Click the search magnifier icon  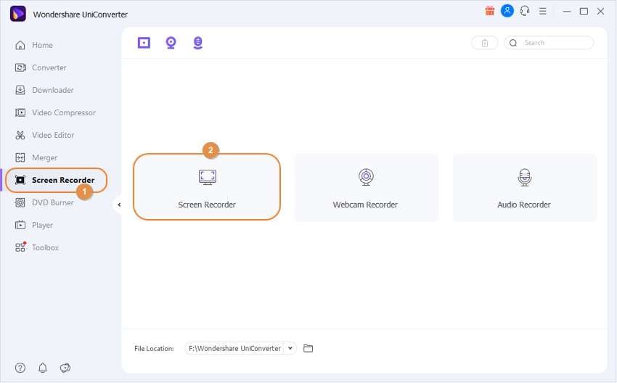pos(513,43)
